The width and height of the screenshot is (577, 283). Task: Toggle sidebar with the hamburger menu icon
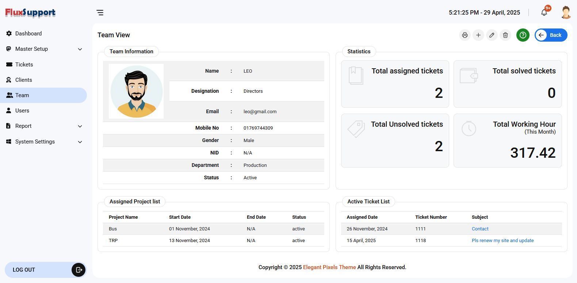[x=100, y=13]
